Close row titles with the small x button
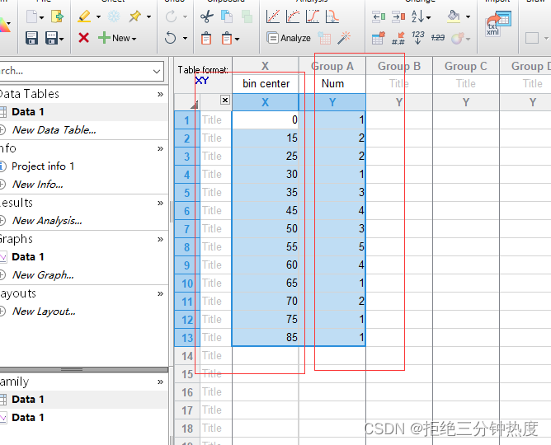This screenshot has width=551, height=445. coord(225,100)
